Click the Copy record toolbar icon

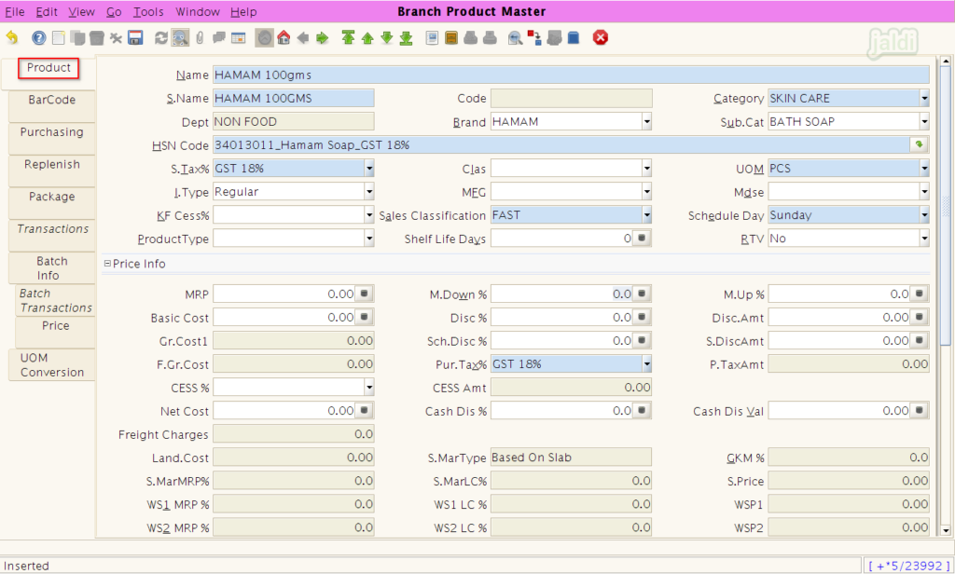click(x=77, y=38)
